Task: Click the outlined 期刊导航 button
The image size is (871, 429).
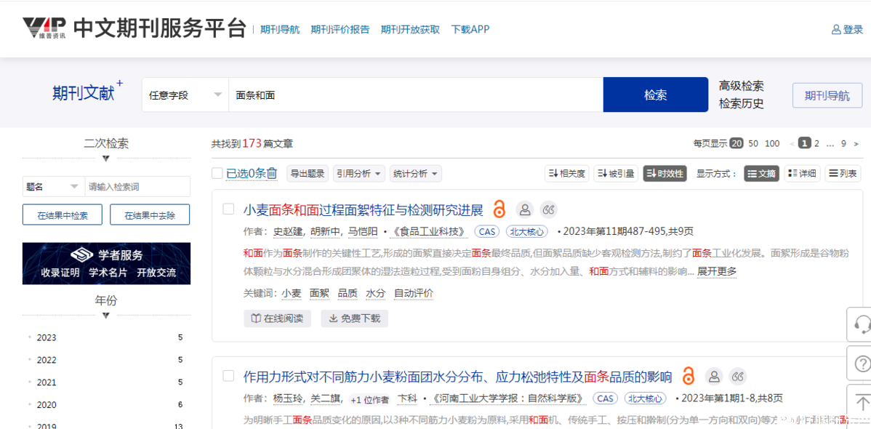Action: pyautogui.click(x=827, y=95)
